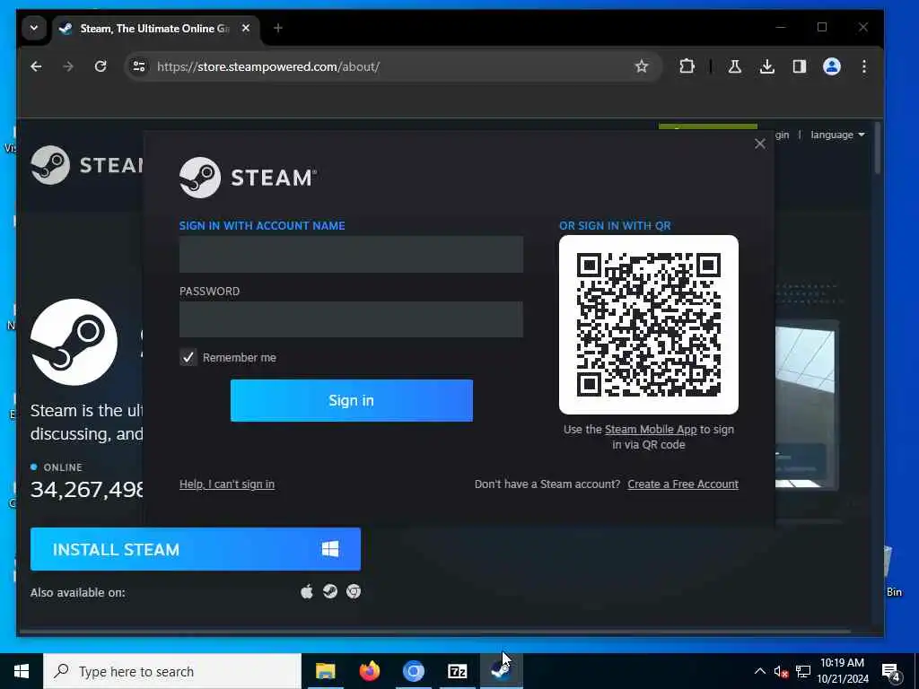Choose the Apple macOS download icon
Image resolution: width=919 pixels, height=689 pixels.
[307, 592]
